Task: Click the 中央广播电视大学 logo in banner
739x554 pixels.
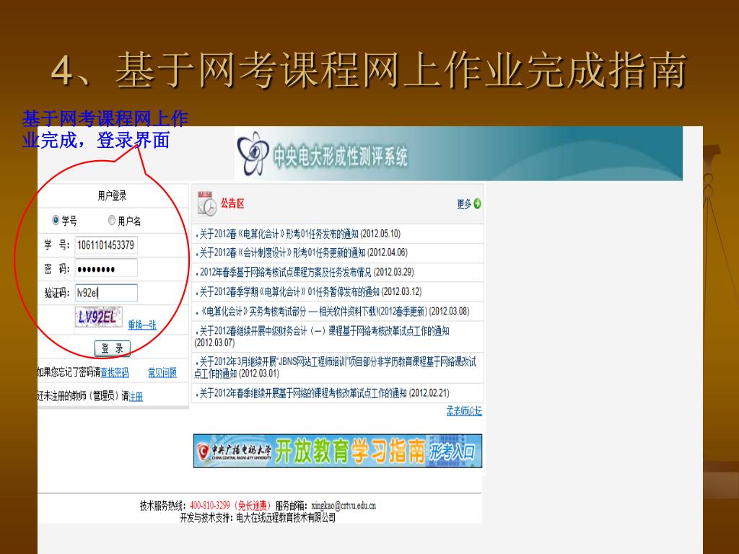Action: point(234,452)
